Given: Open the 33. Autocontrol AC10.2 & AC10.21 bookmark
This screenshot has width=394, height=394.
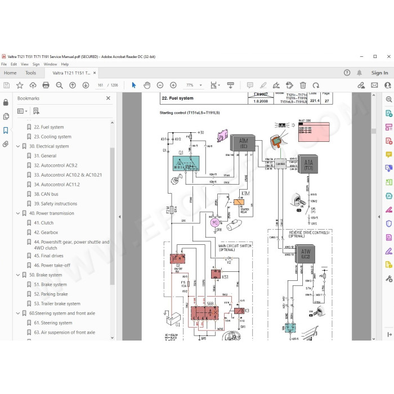Looking at the screenshot, I should pos(68,175).
